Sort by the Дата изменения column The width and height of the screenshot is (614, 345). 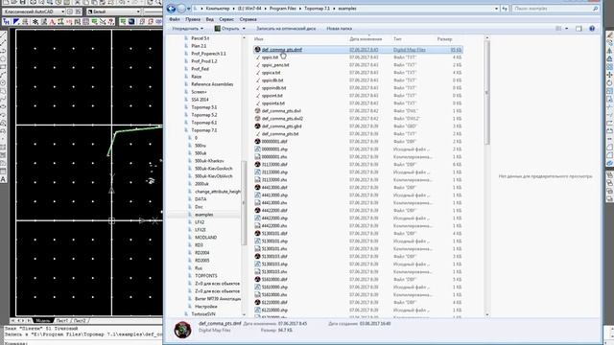[366, 39]
